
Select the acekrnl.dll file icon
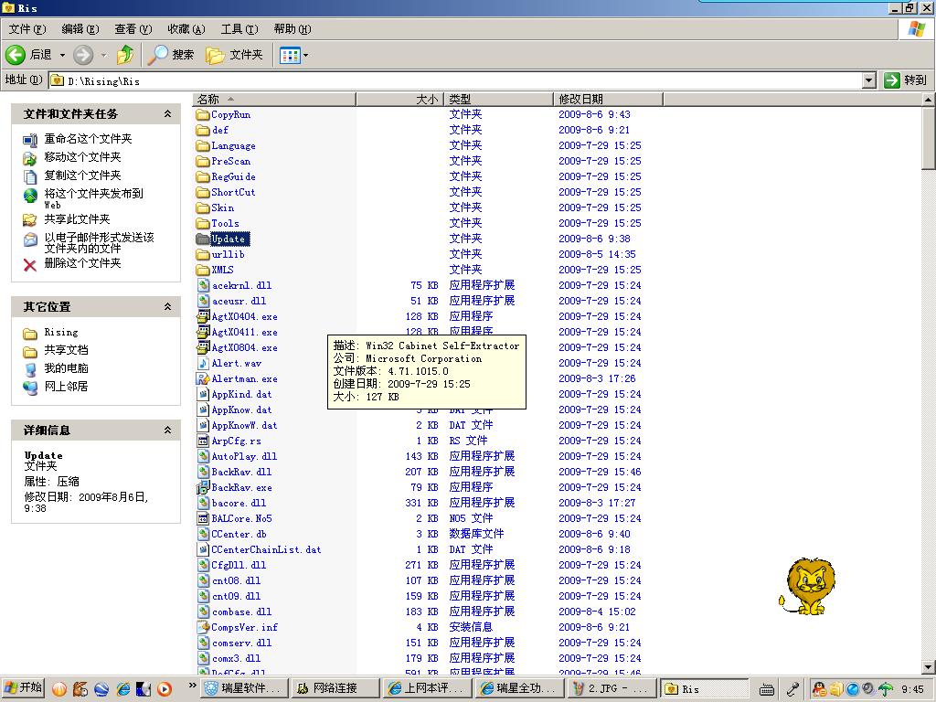(204, 285)
